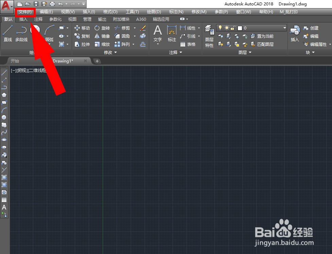Click white color swatch of layer 0

pos(240,28)
